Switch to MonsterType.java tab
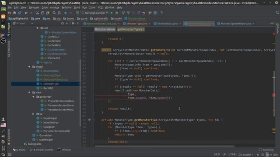This screenshot has width=280, height=157. (x=137, y=24)
